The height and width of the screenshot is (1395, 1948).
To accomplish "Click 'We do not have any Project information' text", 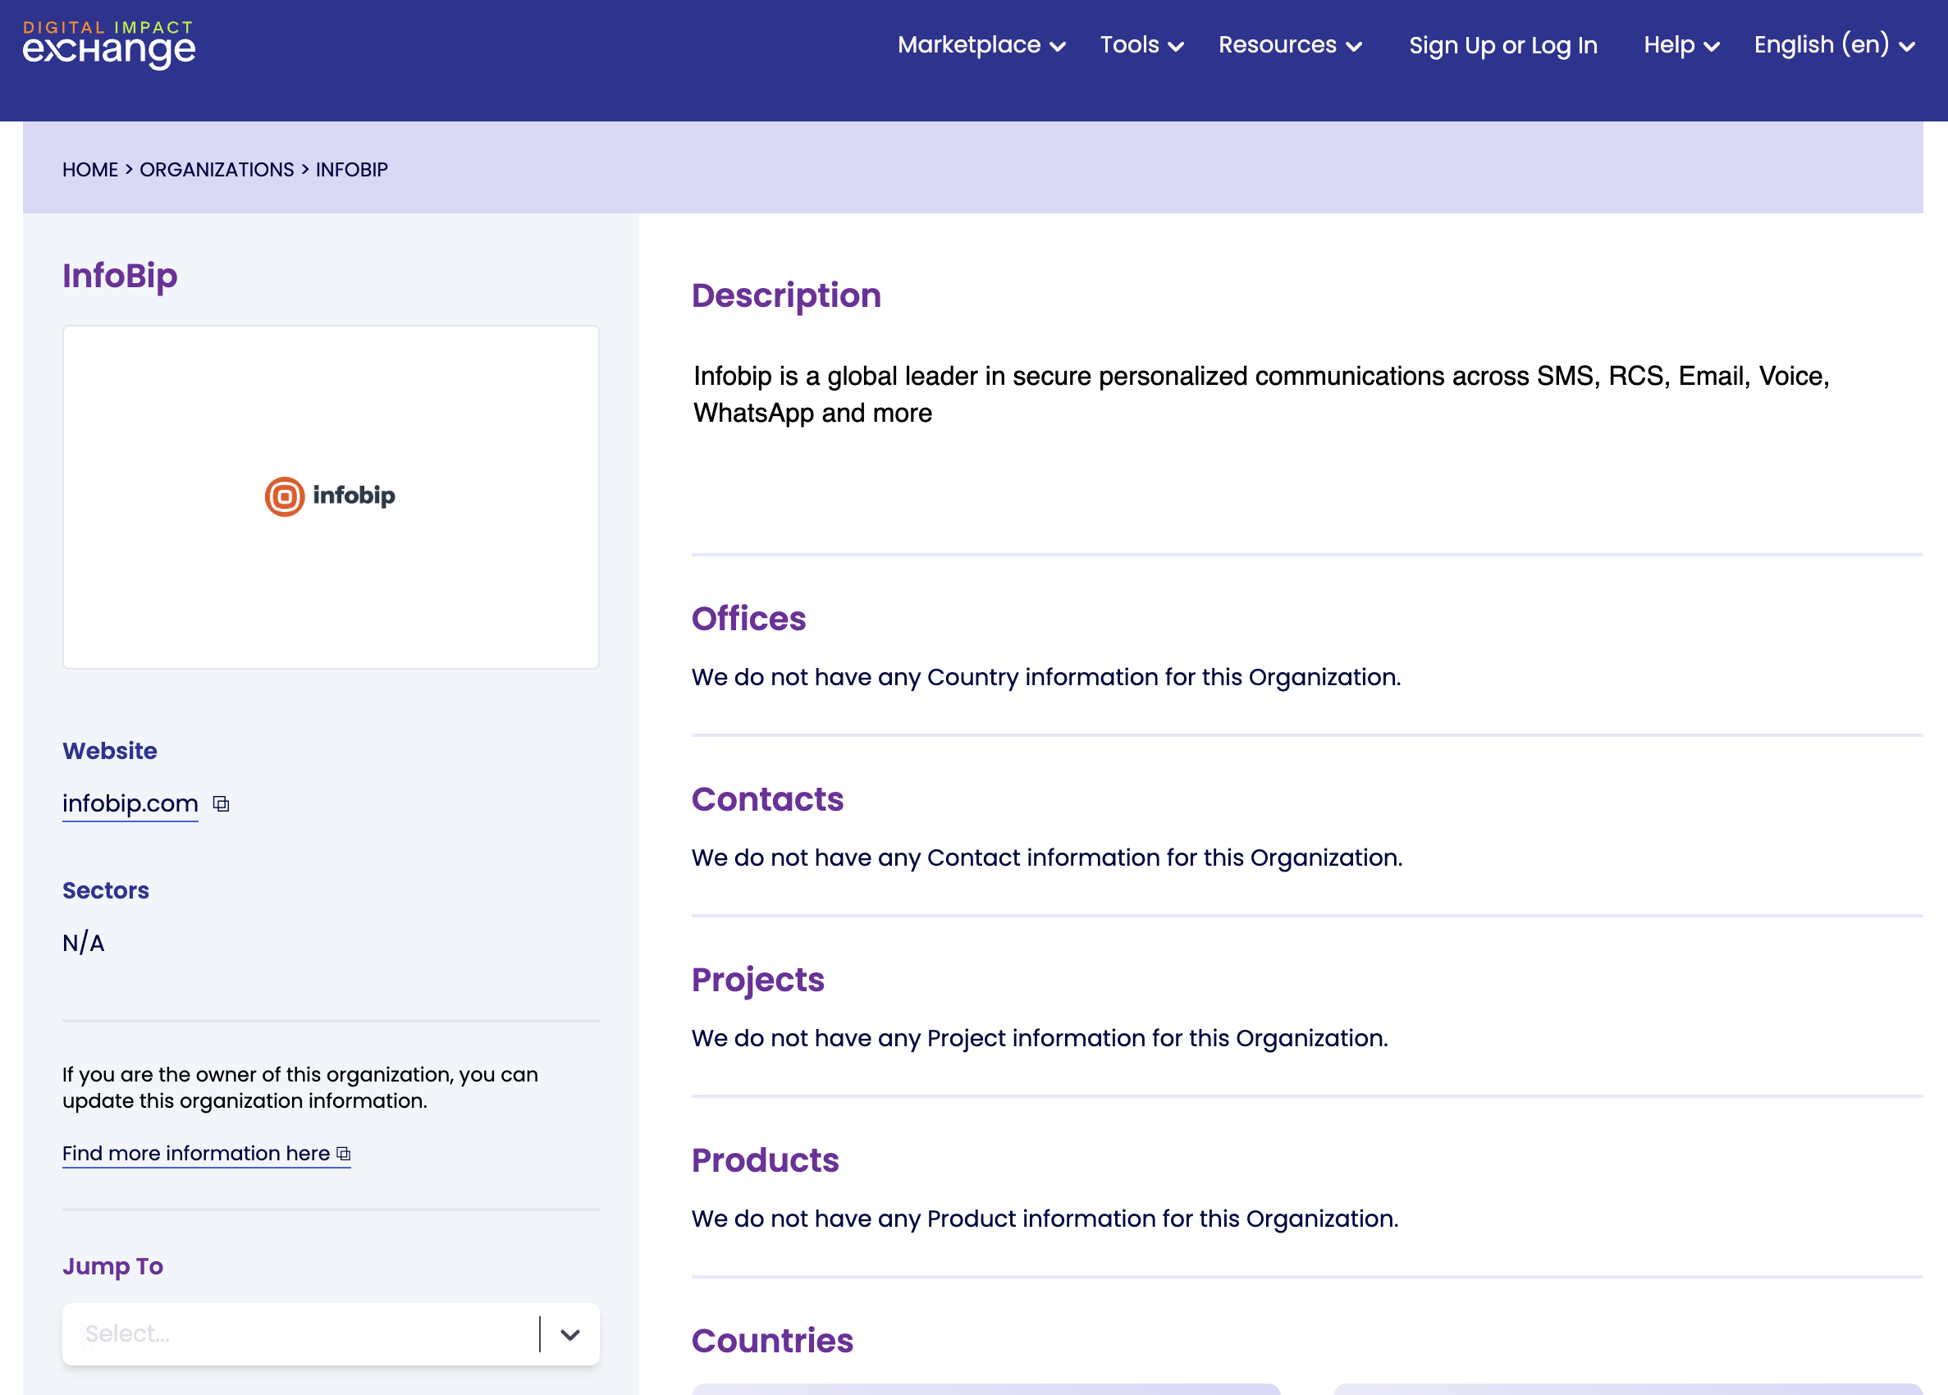I will [1040, 1038].
